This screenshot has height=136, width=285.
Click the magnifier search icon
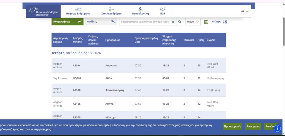(x=180, y=22)
